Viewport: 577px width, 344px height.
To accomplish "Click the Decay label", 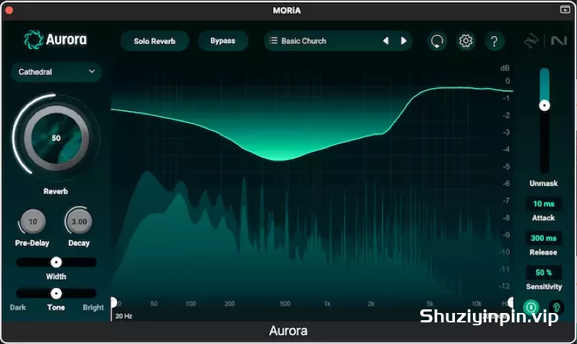I will [x=79, y=243].
